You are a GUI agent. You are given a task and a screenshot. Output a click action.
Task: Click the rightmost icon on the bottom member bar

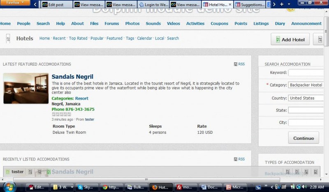[x=315, y=172]
